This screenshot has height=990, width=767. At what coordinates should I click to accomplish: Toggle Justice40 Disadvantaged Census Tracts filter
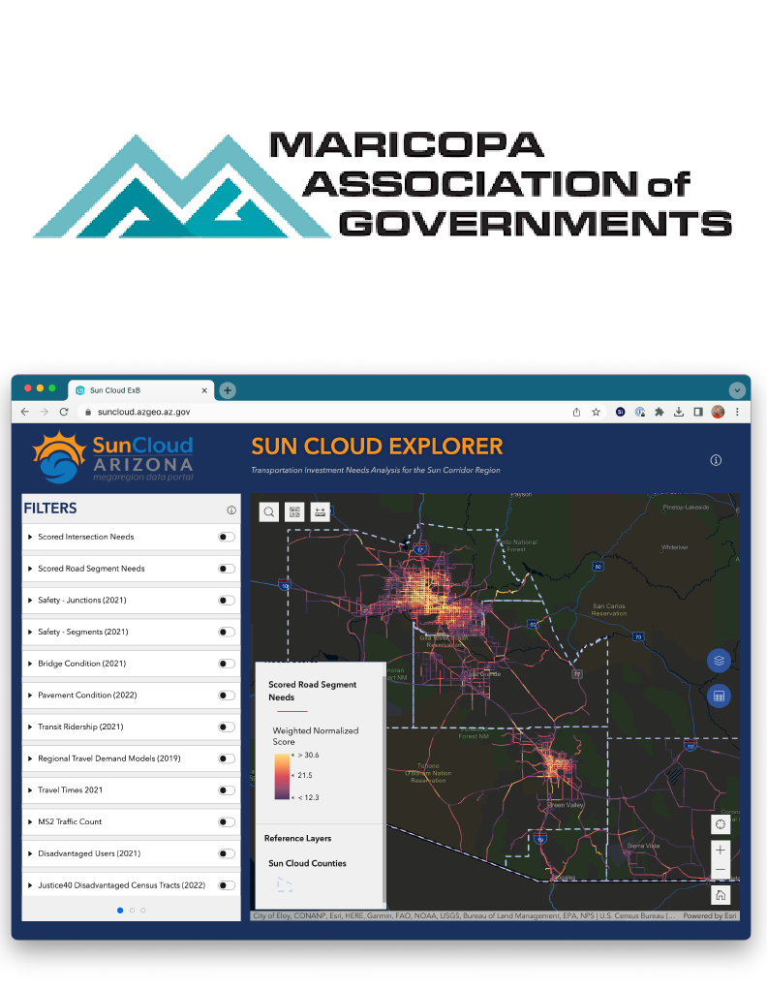click(227, 885)
